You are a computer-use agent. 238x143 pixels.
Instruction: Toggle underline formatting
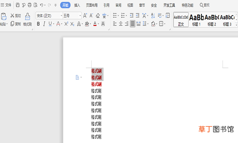tap(50, 24)
